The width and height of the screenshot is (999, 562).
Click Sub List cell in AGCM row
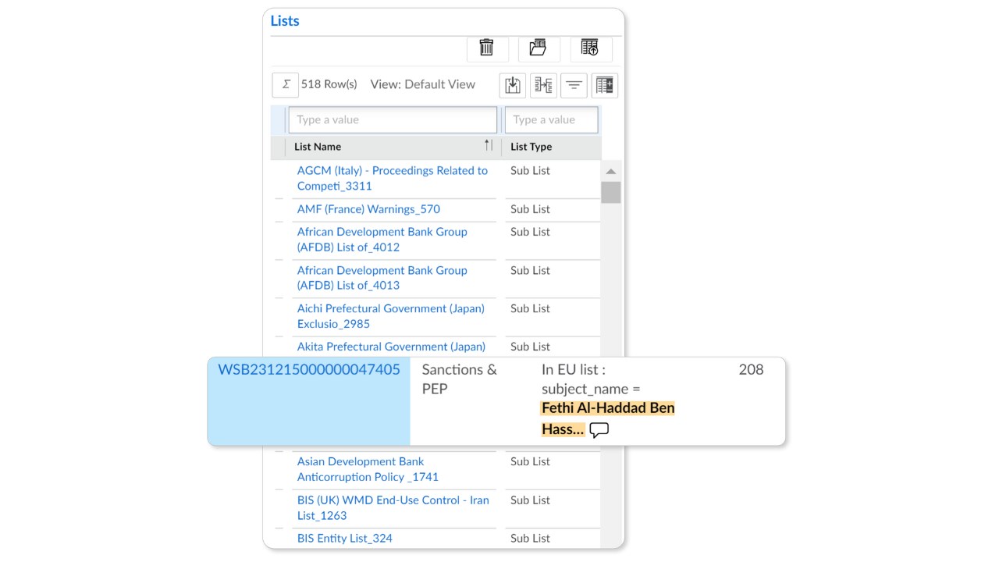(x=530, y=171)
